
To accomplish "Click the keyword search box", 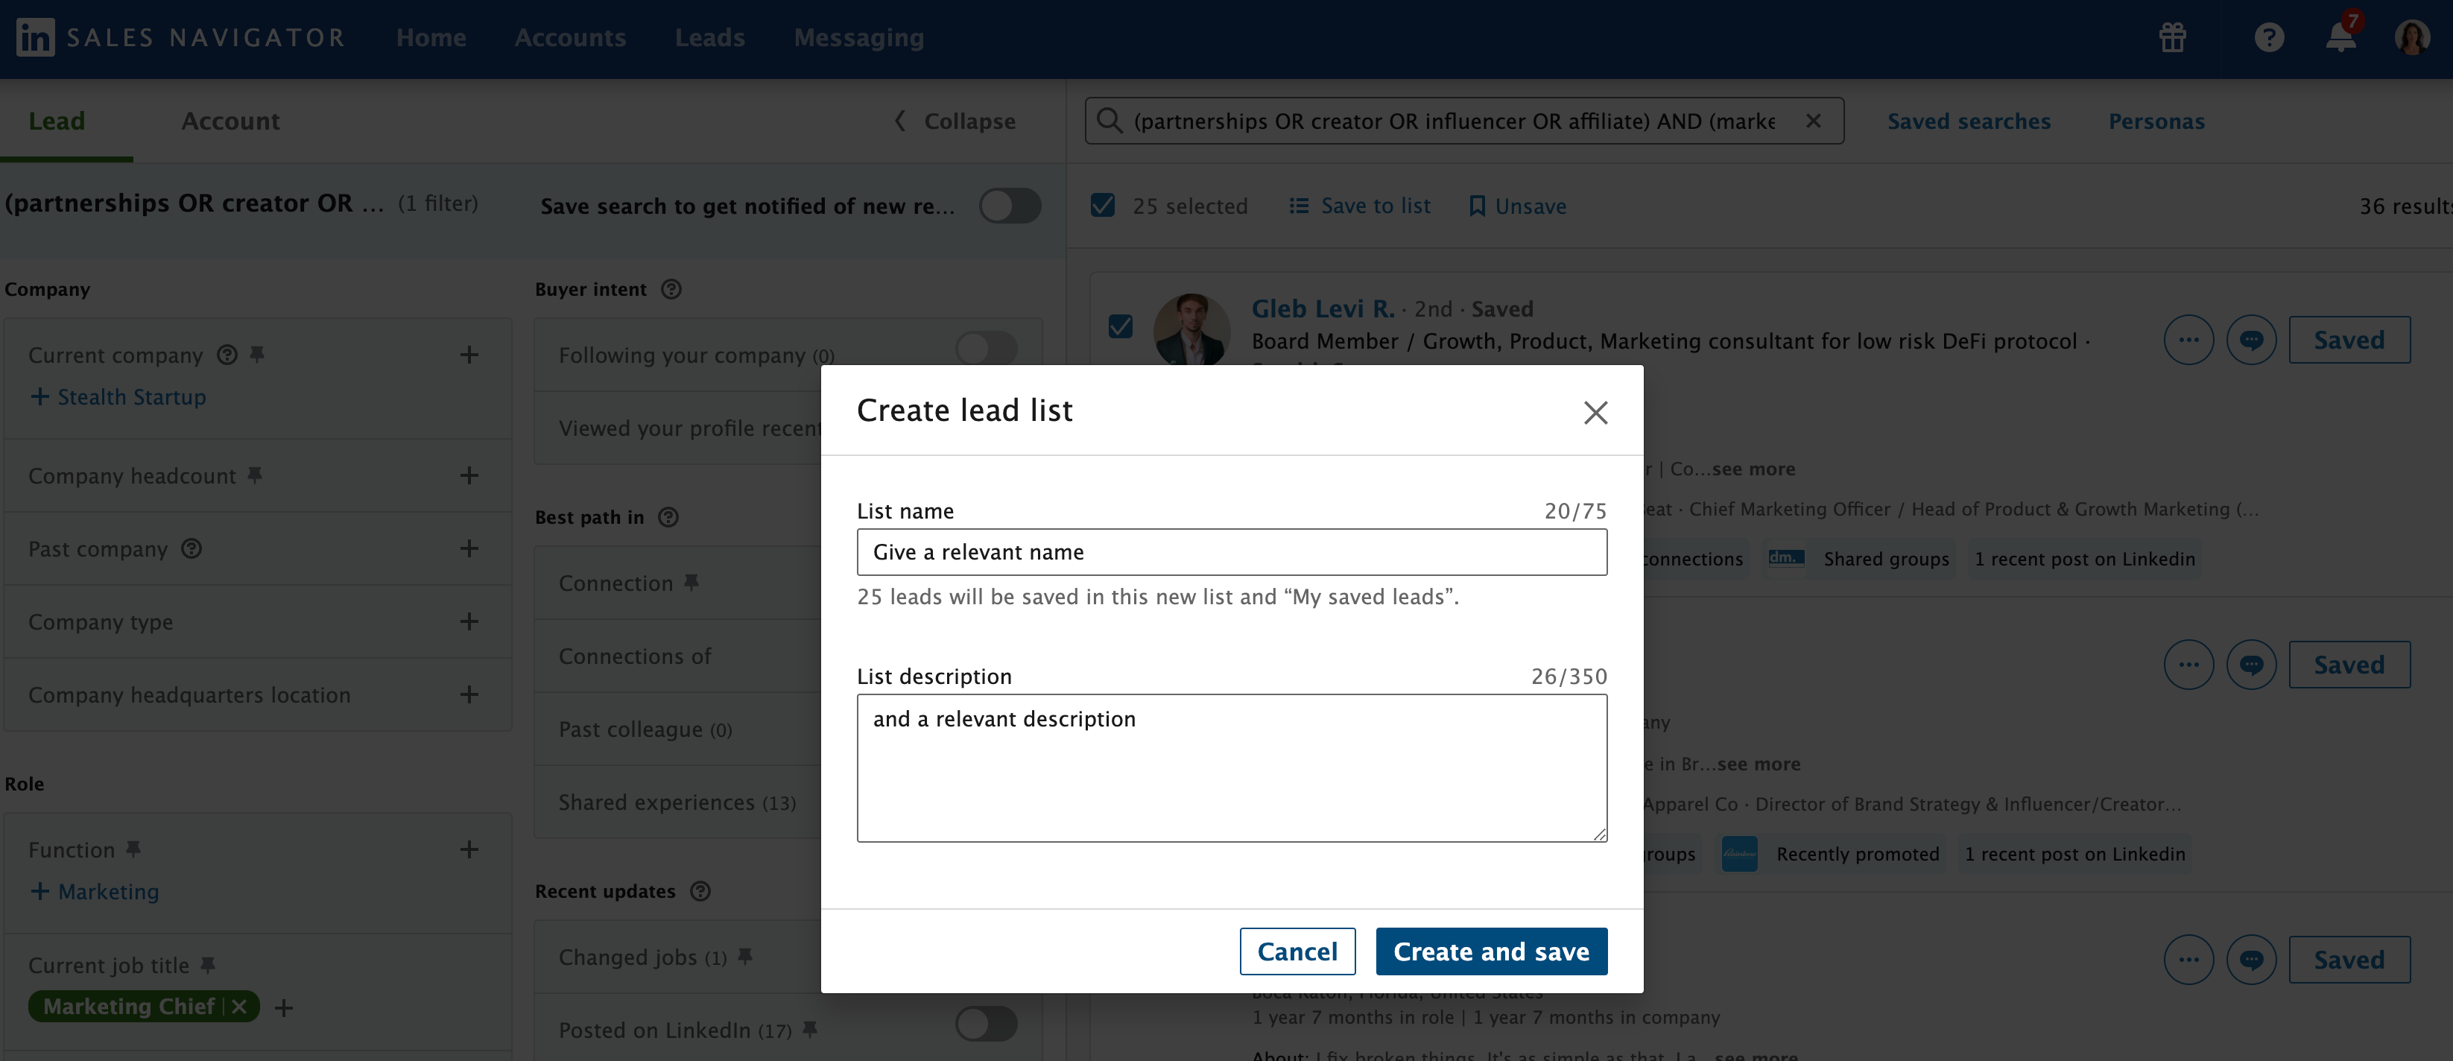I will point(1463,121).
